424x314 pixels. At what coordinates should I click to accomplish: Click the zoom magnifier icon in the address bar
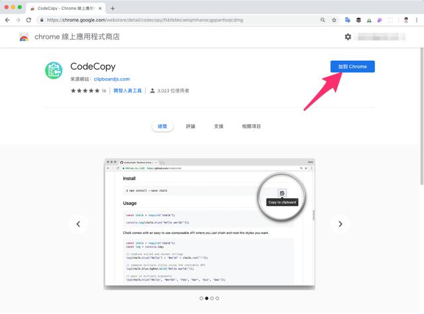323,20
